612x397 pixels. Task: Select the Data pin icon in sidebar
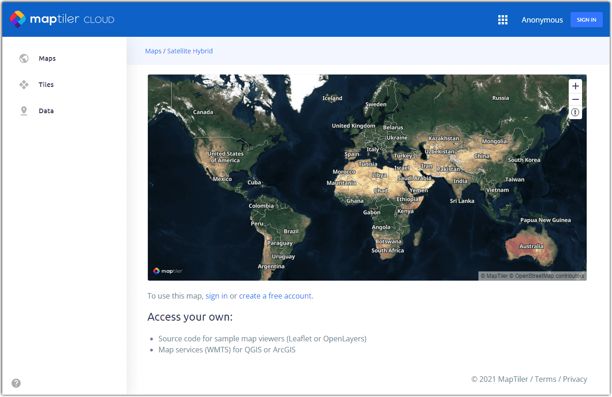(x=23, y=110)
